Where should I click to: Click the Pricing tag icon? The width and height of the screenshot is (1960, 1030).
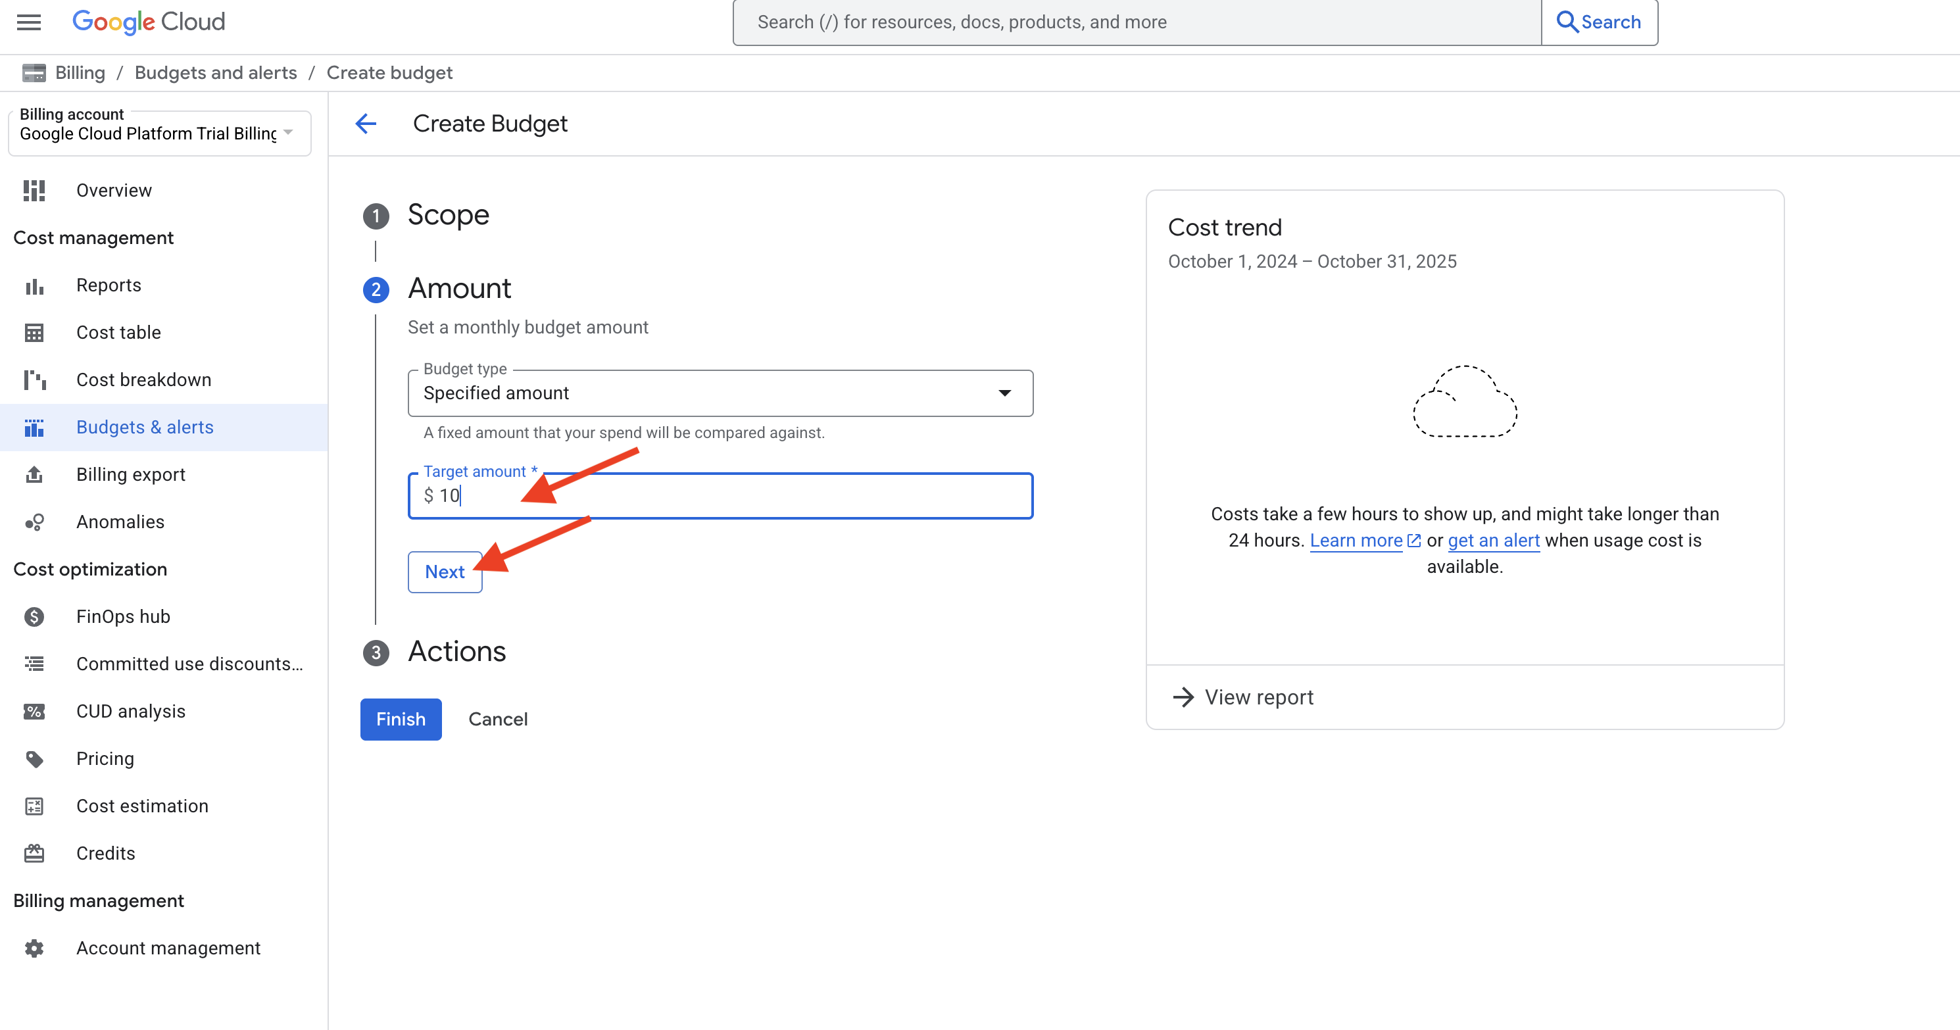(x=34, y=758)
